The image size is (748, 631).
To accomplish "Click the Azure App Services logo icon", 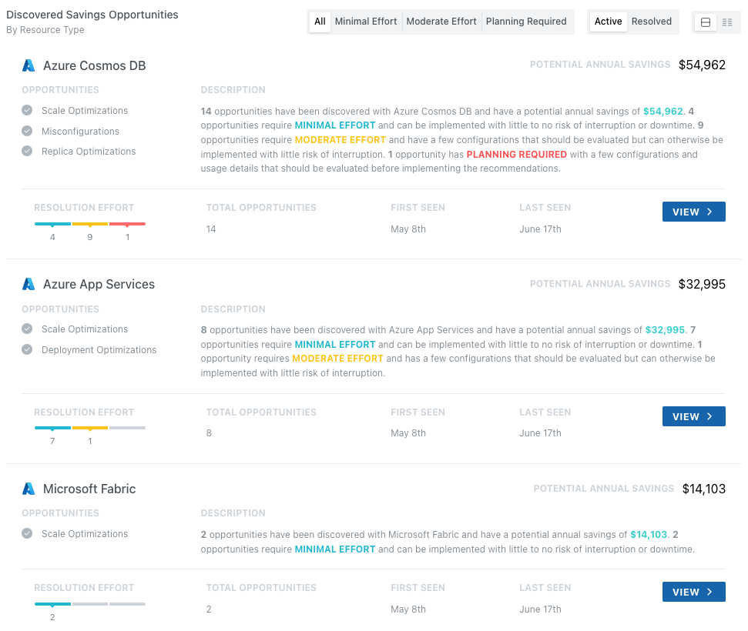I will pos(29,285).
